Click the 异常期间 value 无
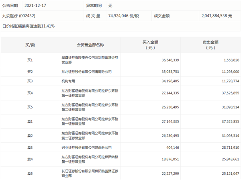 110,6
